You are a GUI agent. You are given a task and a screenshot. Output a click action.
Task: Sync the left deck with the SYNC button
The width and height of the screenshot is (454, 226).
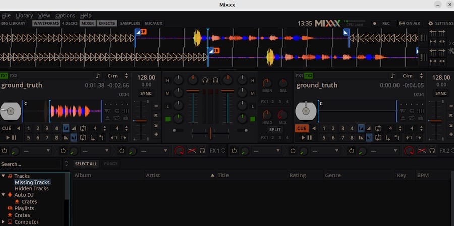tap(146, 93)
